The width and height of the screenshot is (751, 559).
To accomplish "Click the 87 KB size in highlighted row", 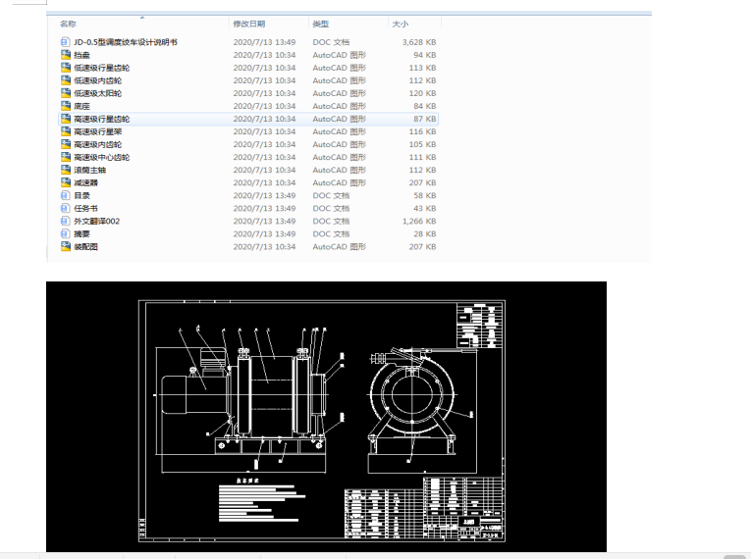I will [425, 119].
